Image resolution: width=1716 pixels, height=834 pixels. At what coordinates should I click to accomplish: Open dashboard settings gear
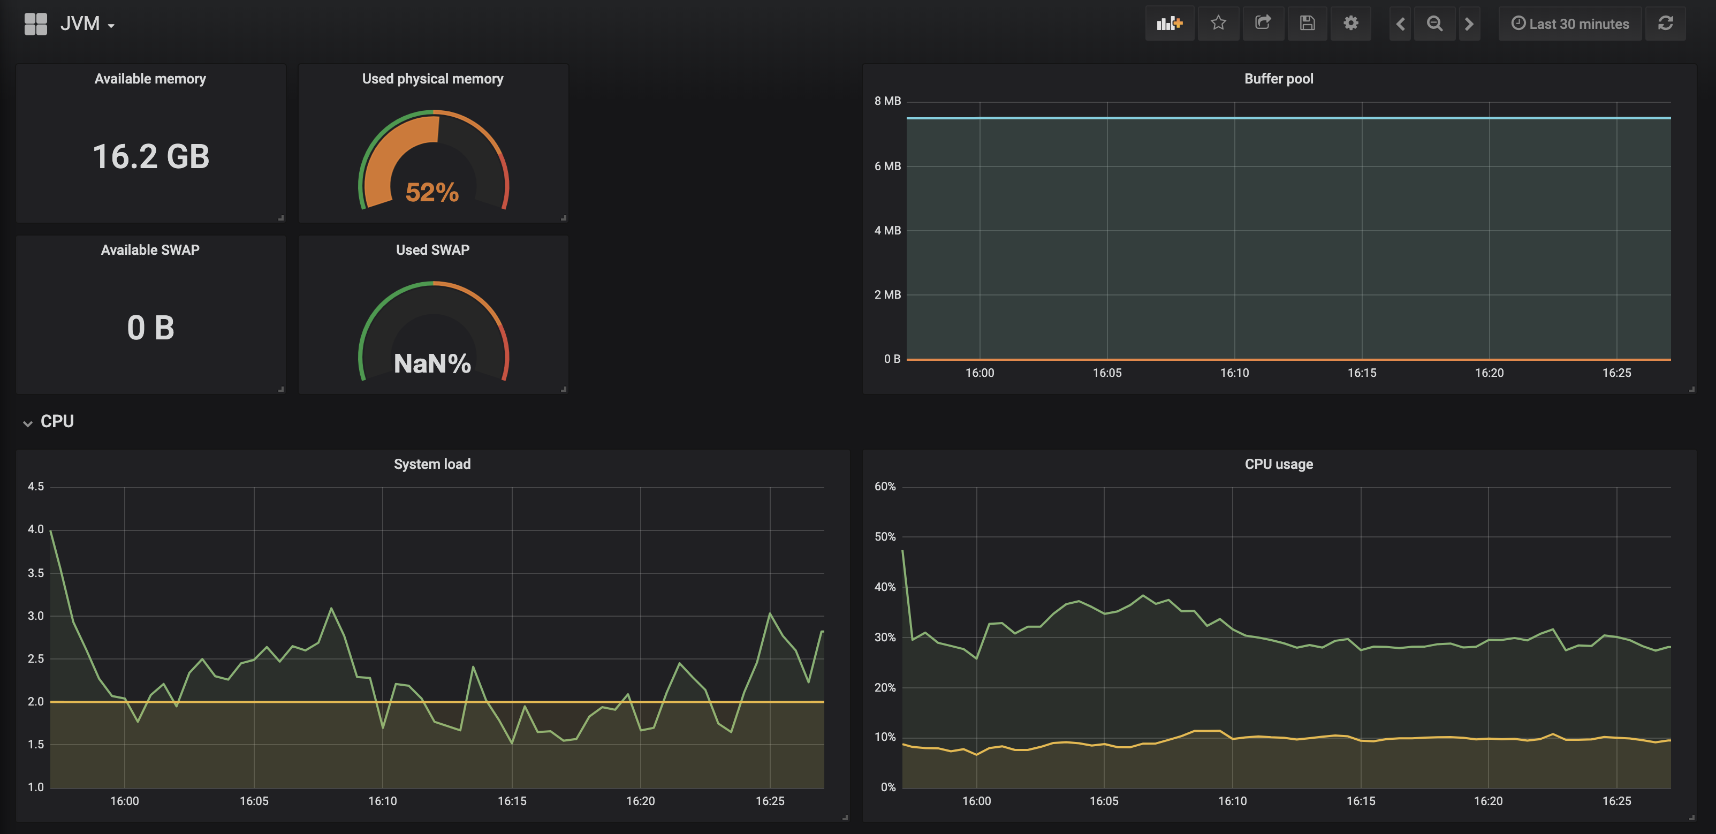1350,24
